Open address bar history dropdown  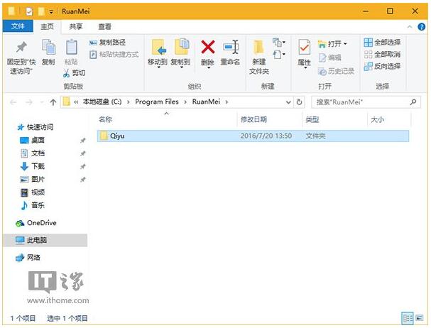(x=288, y=102)
